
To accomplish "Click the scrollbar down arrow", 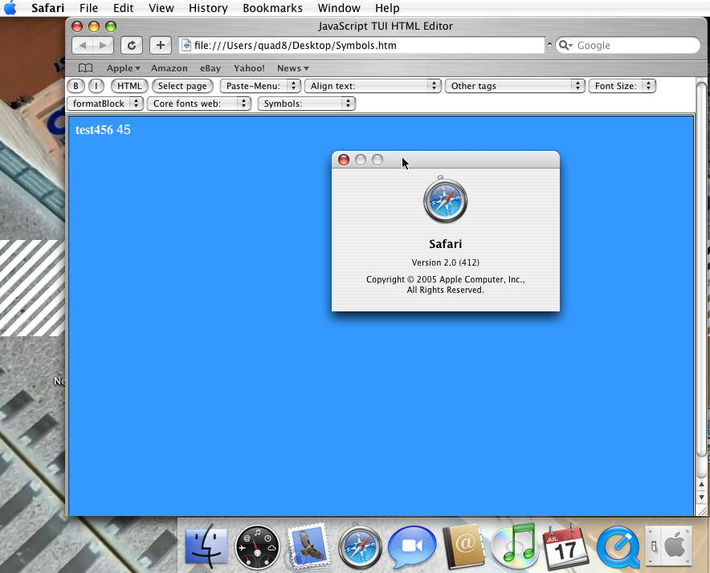I will [x=701, y=498].
